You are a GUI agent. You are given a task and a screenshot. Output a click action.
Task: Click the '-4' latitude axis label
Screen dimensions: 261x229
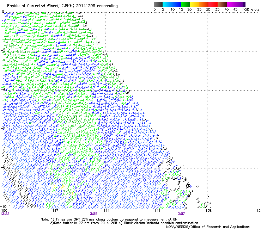click(x=3, y=89)
